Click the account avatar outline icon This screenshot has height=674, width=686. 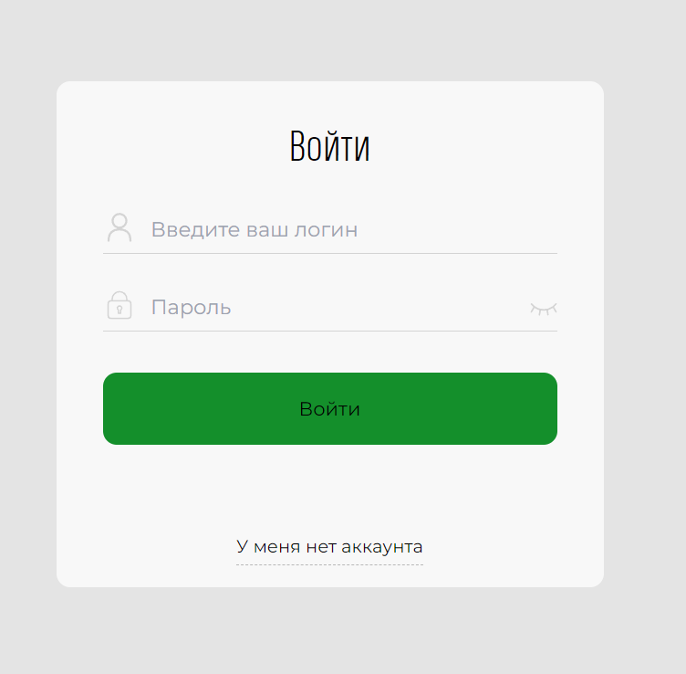(120, 227)
